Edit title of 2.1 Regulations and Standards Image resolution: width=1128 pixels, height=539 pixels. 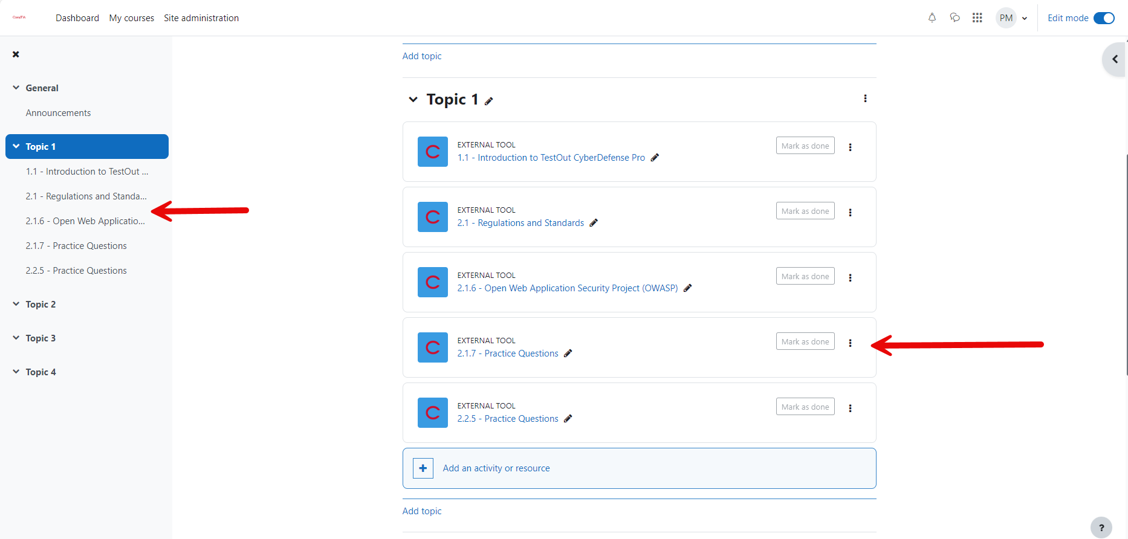point(594,223)
